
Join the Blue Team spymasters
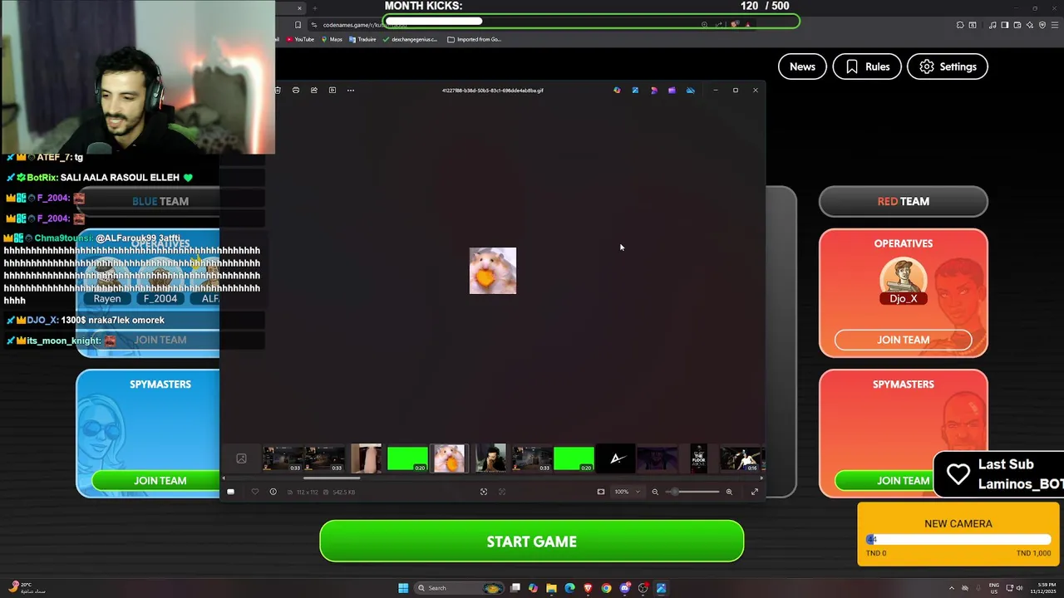160,481
